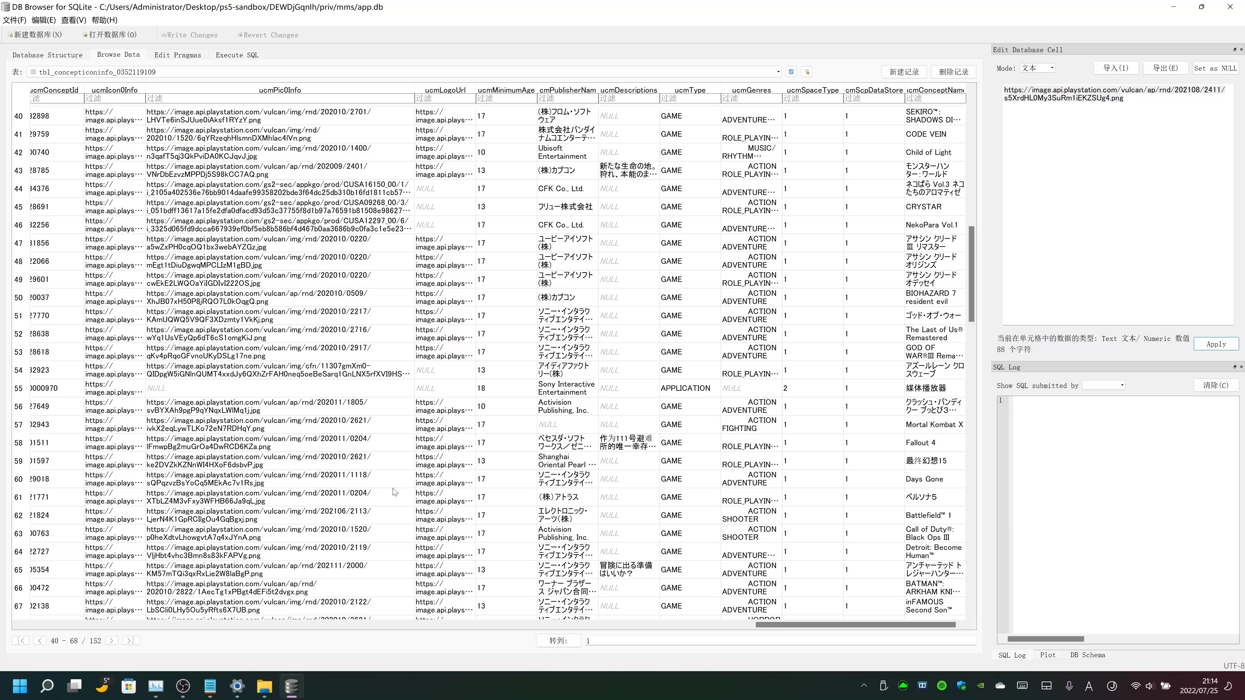Open the 帮助(H) menu
Screen dimensions: 1245x700
pos(104,20)
